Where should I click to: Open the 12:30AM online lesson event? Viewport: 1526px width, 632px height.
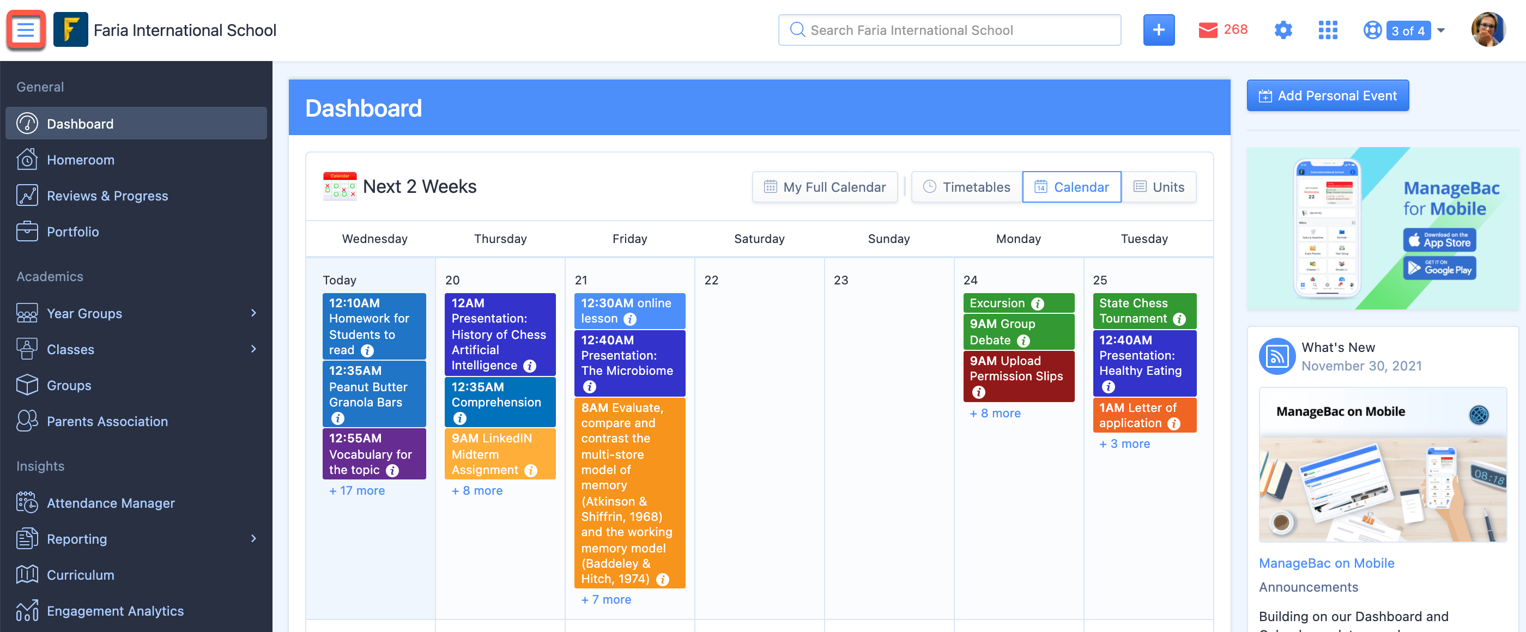(629, 311)
